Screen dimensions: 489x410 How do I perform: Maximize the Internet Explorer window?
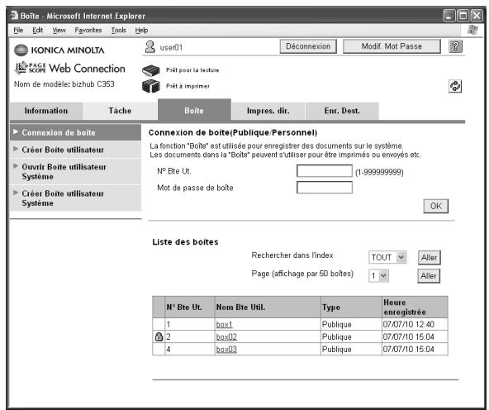[463, 16]
